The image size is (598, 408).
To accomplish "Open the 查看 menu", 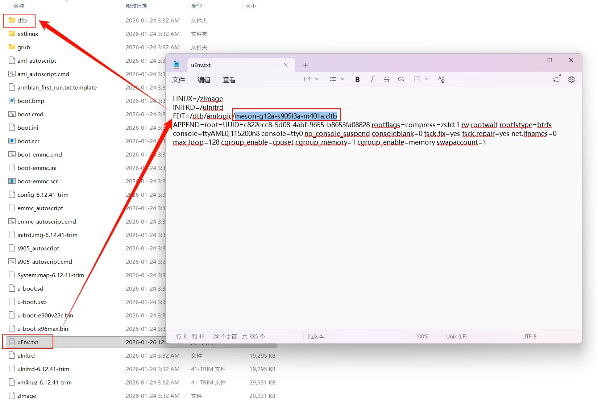I will tap(229, 80).
